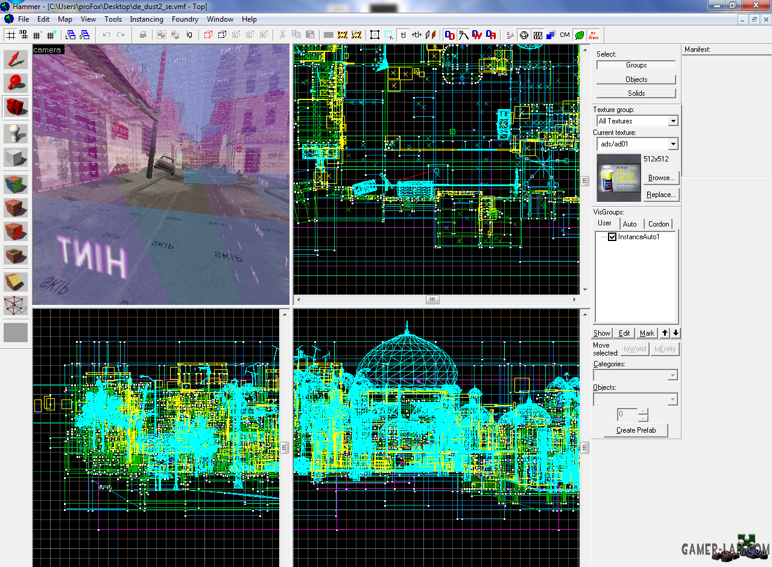Toggle the texture lock 'tl' button
This screenshot has width=772, height=567.
(x=403, y=35)
